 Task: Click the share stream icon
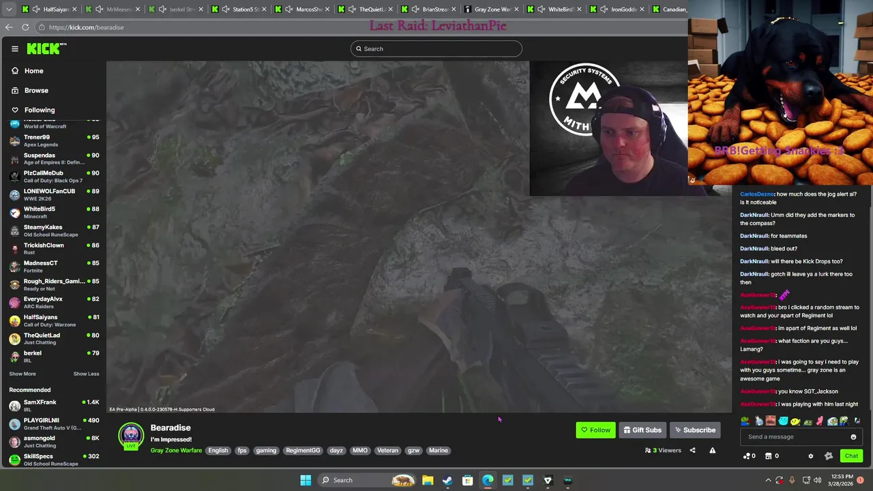coord(692,450)
